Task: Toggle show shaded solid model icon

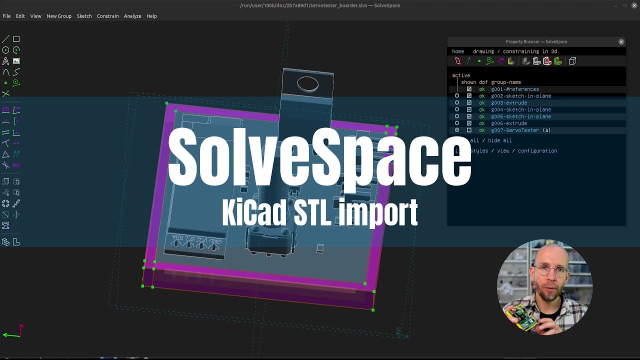Action: pyautogui.click(x=526, y=61)
